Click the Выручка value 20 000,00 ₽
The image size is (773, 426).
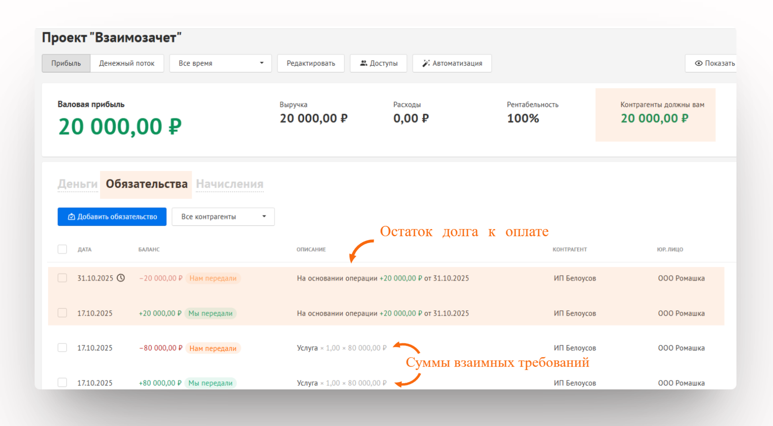coord(314,119)
